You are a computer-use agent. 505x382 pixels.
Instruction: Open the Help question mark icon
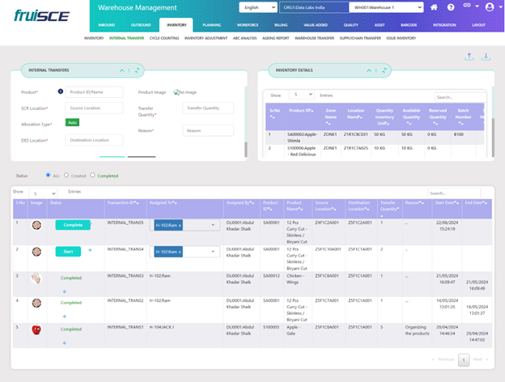click(452, 7)
